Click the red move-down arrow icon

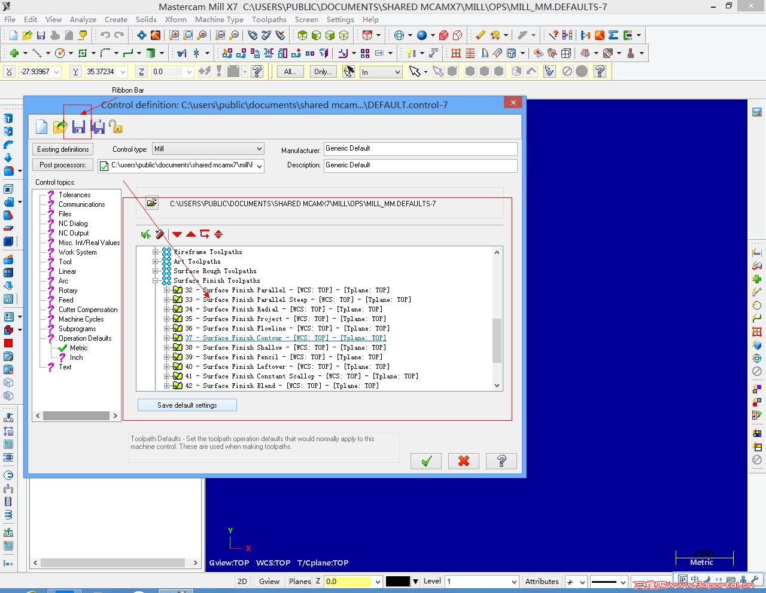click(x=177, y=234)
